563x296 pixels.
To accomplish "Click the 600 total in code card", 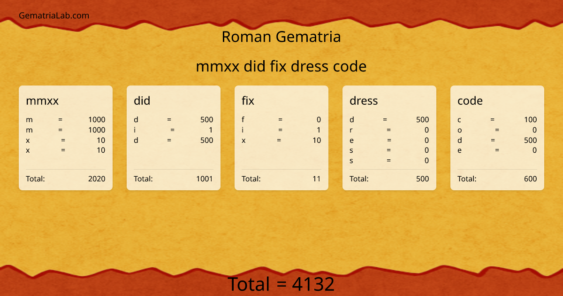I will [x=531, y=179].
